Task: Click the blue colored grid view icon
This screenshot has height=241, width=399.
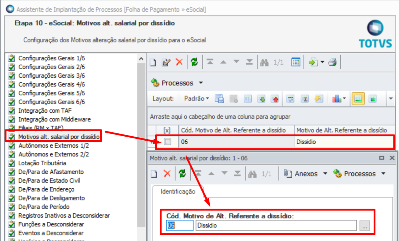Action: 296,62
